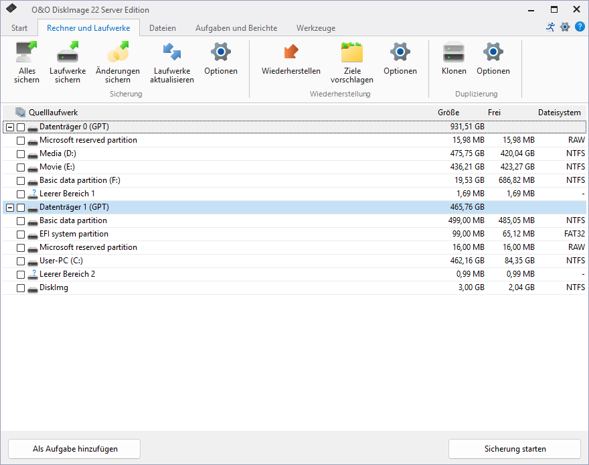Viewport: 589px width, 465px height.
Task: Open the help question mark icon
Action: click(580, 27)
